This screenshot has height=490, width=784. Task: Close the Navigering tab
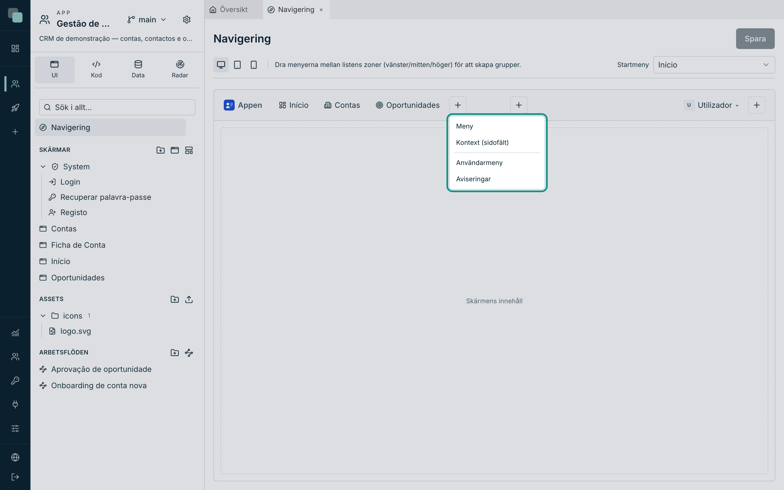pos(321,10)
